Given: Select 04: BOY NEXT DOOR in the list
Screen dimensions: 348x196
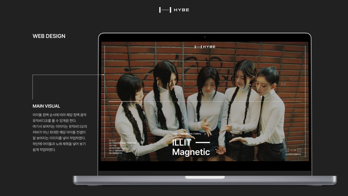Looking at the screenshot, I should (x=118, y=148).
